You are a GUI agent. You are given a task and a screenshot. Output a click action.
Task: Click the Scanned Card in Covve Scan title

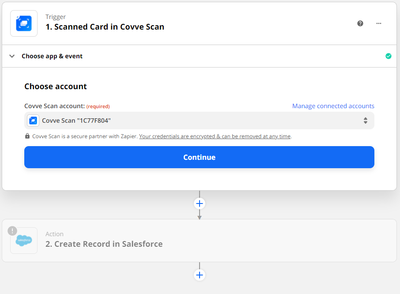(105, 27)
